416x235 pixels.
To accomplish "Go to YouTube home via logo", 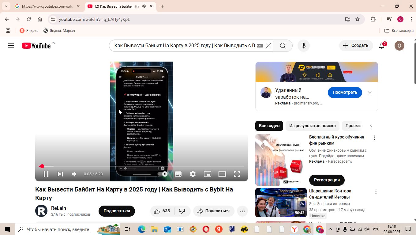I will click(x=36, y=46).
